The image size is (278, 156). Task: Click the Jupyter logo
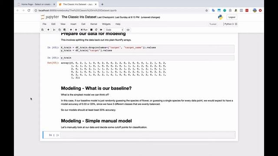tap(50, 17)
